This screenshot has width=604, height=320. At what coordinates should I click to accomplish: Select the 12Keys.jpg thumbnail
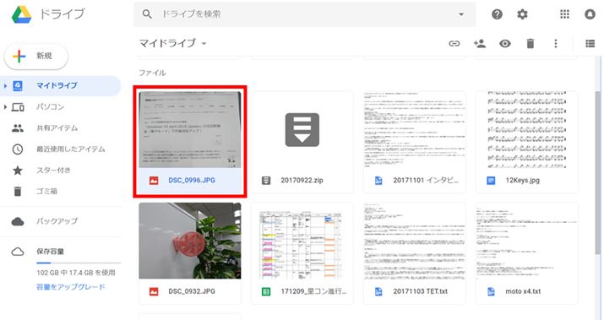click(x=526, y=129)
